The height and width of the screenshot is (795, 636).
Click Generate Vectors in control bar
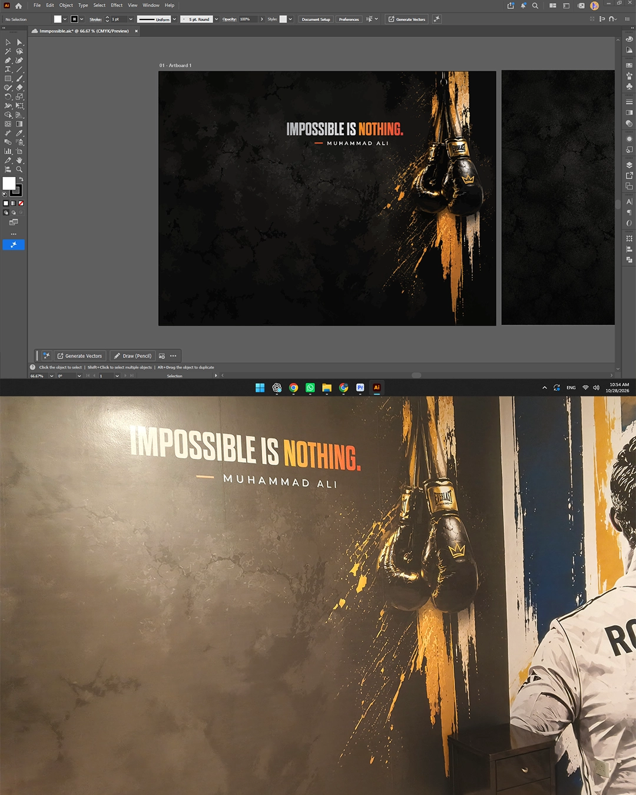coord(406,19)
